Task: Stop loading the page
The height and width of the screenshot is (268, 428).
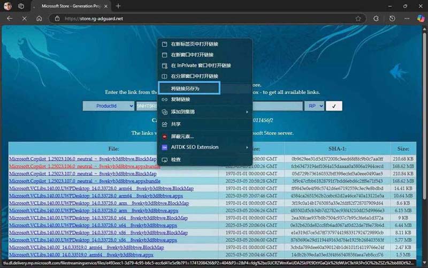Action: (x=24, y=19)
